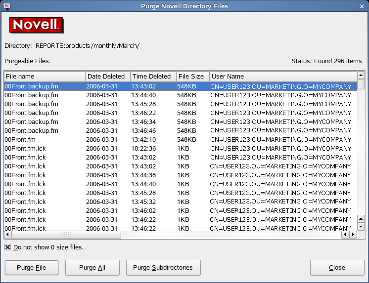
Task: Click the vertical scrollbar's bottom down arrow
Action: tap(361, 227)
